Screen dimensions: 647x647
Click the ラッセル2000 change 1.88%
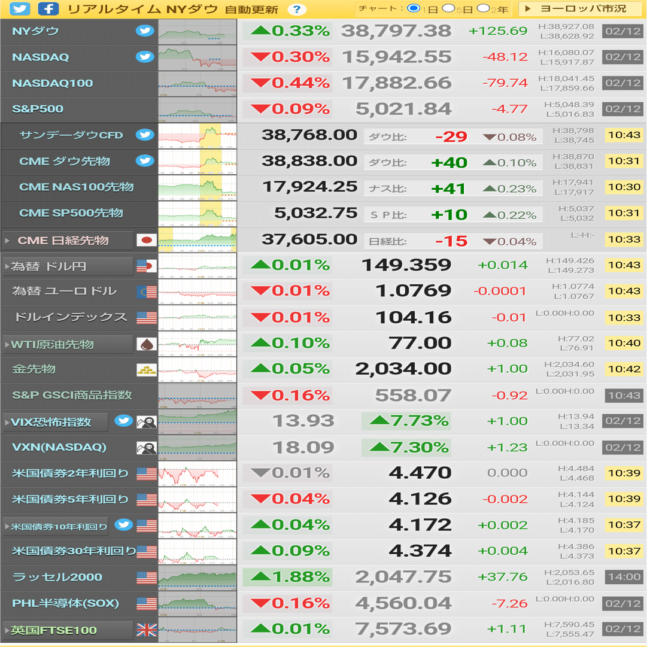click(x=287, y=577)
